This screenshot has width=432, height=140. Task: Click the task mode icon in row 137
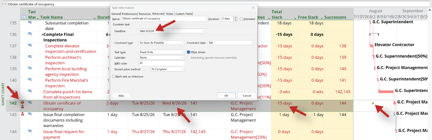point(30,45)
